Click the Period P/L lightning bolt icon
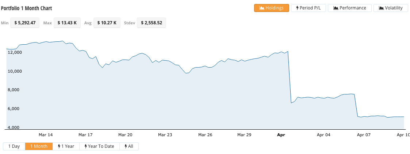410x154 pixels. (x=297, y=8)
